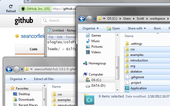Click the navigation pane scroll up arrow

117,35
